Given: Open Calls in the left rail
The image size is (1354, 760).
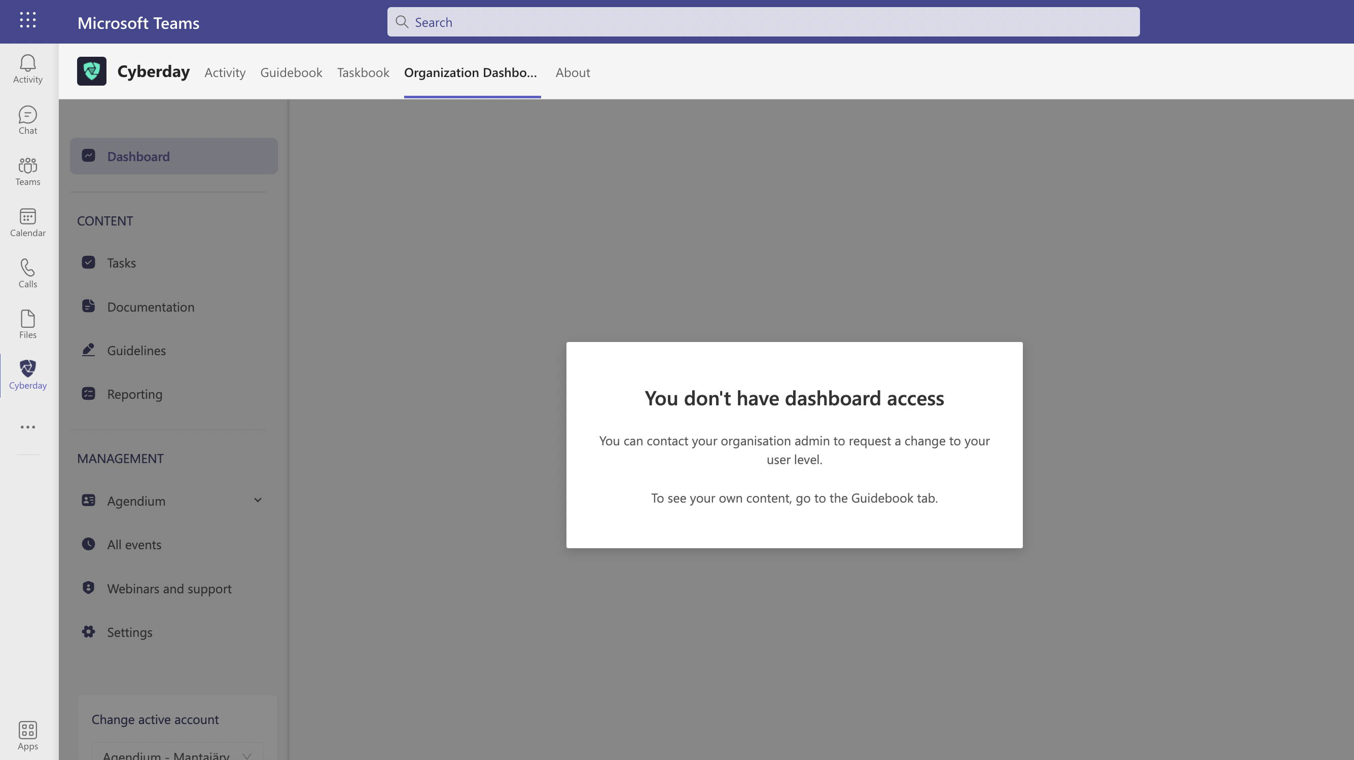Looking at the screenshot, I should point(28,273).
